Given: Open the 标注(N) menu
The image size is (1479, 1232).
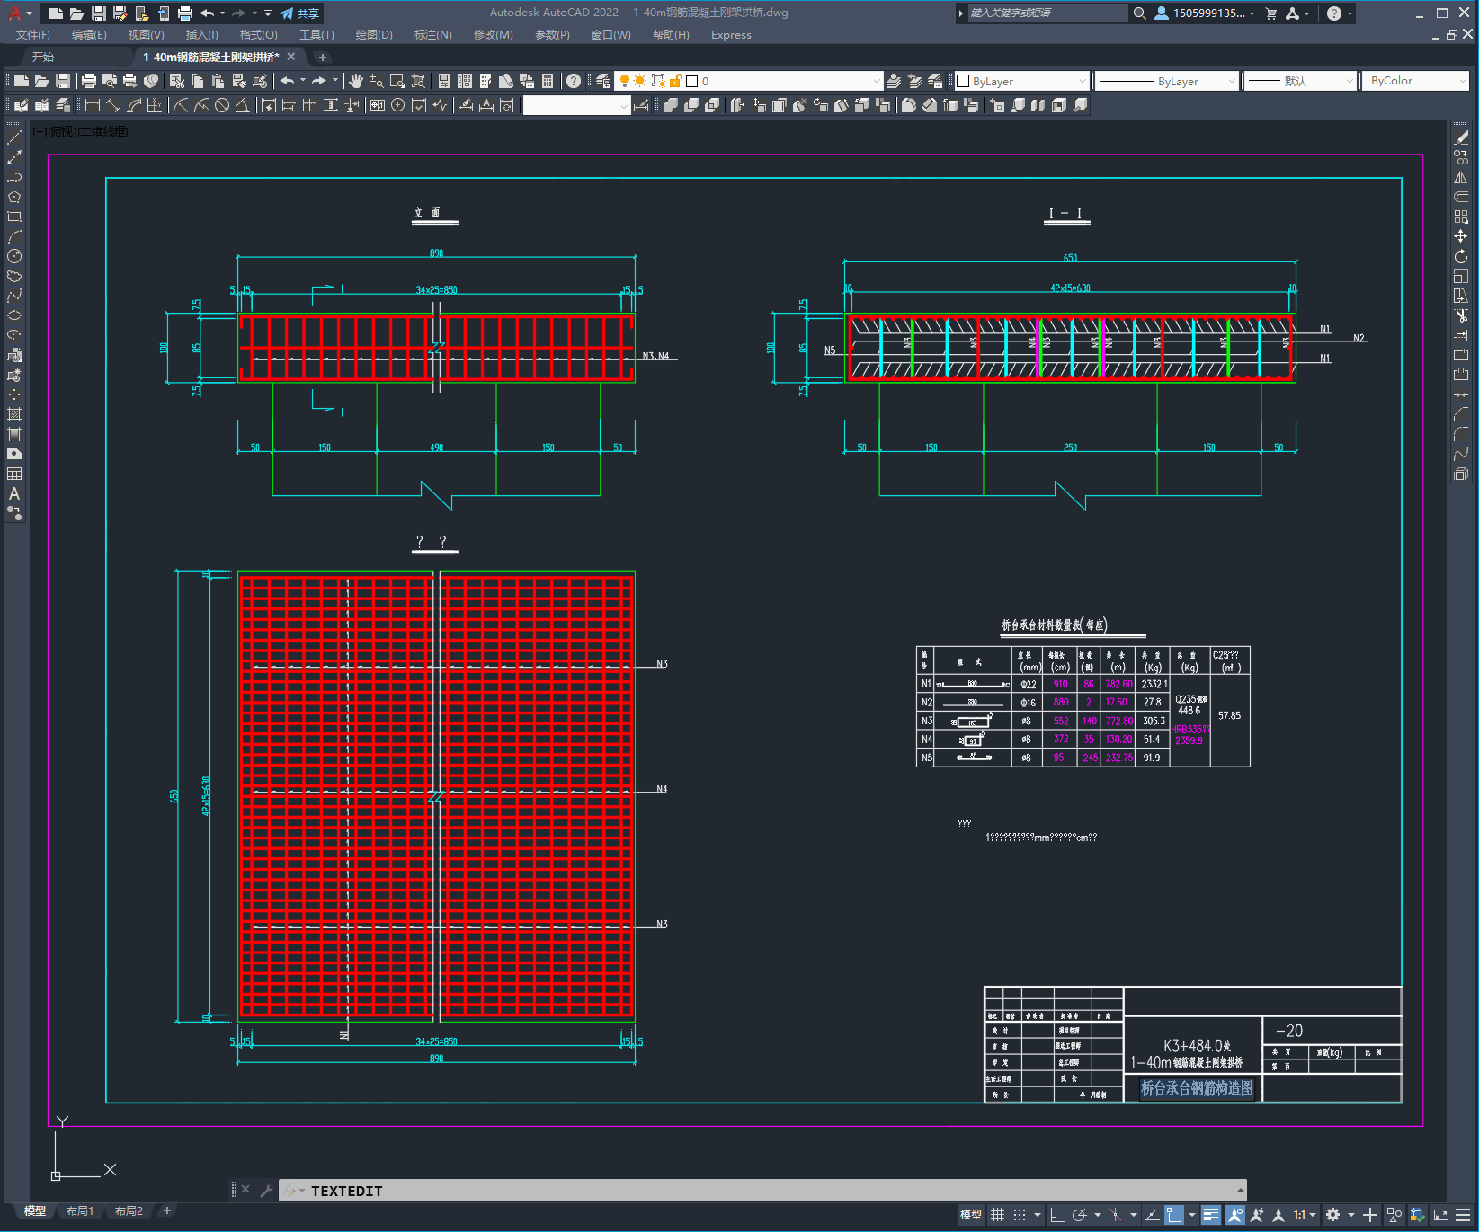Looking at the screenshot, I should [432, 35].
